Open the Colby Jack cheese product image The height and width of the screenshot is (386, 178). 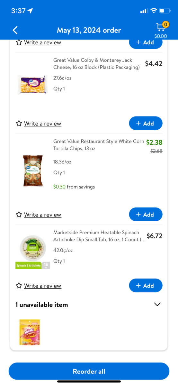click(x=32, y=85)
